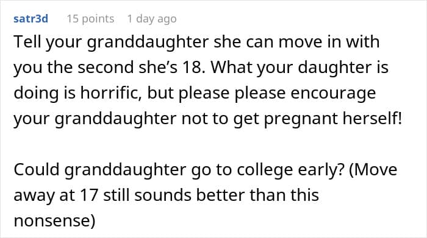Click the line starting 'Tell your granddaughter'
The width and height of the screenshot is (427, 238).
click(196, 42)
